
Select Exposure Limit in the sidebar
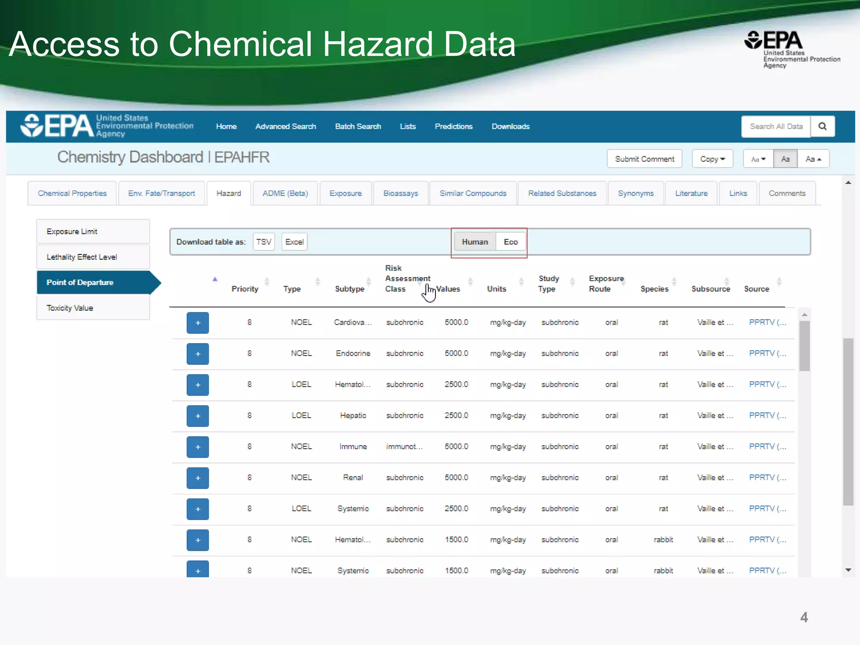(93, 231)
